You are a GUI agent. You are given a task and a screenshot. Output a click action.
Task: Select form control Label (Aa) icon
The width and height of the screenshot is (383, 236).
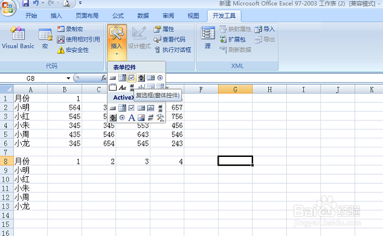(122, 87)
